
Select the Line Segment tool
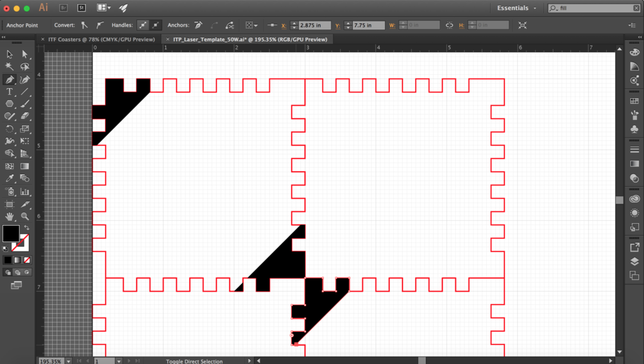click(25, 92)
